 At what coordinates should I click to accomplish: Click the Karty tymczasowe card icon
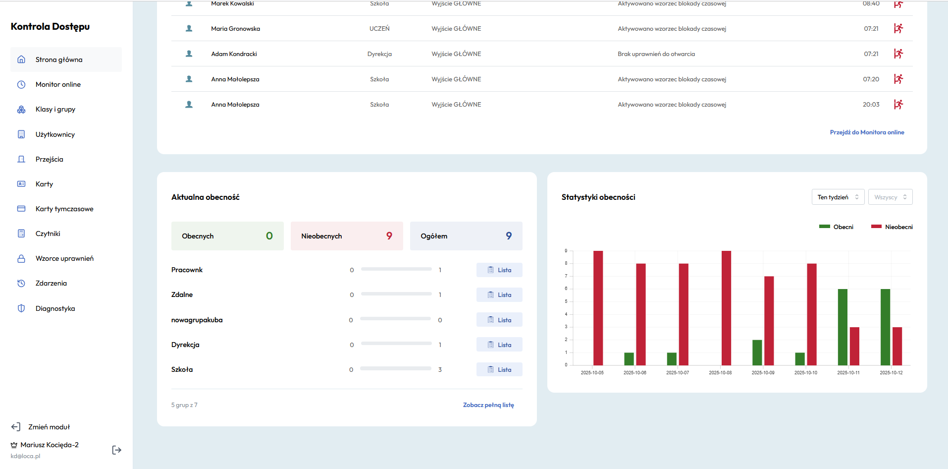coord(21,209)
